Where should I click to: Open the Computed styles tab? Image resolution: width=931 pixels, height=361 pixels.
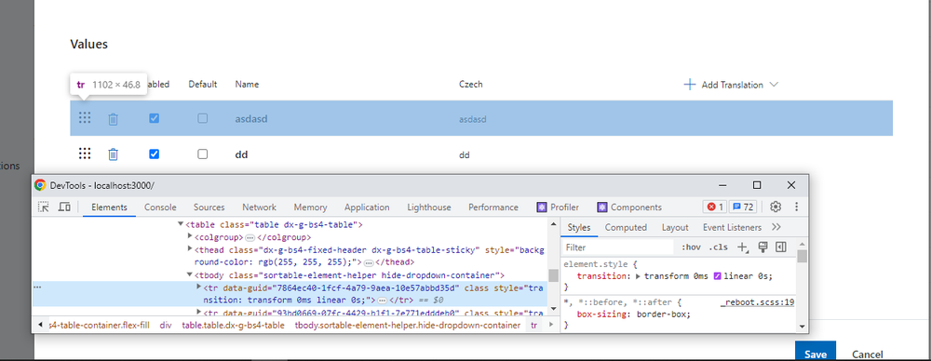click(626, 227)
